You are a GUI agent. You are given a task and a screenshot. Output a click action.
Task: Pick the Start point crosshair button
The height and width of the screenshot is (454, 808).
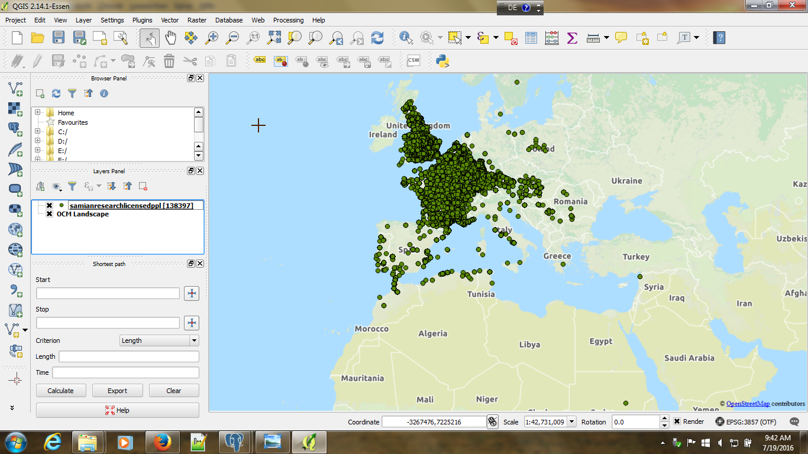click(192, 293)
